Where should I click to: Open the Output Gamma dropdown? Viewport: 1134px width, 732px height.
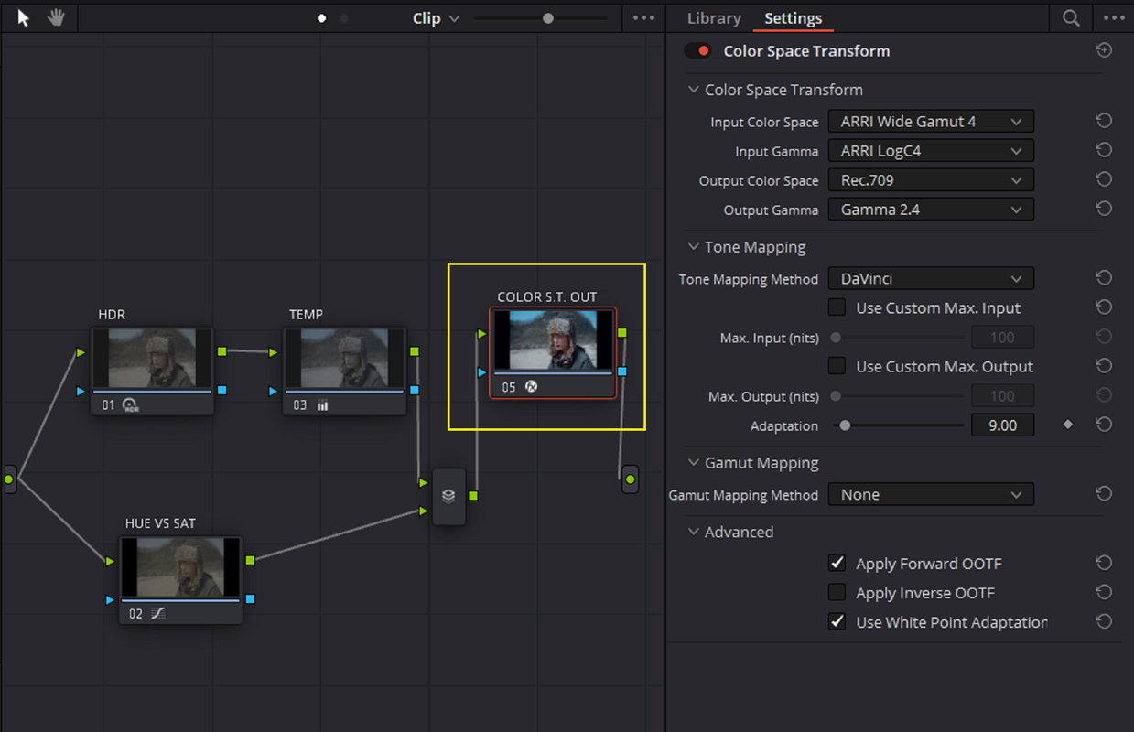click(931, 209)
